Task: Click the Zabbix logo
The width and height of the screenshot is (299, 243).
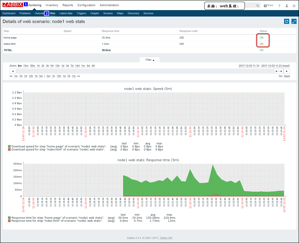Action: tap(13, 5)
